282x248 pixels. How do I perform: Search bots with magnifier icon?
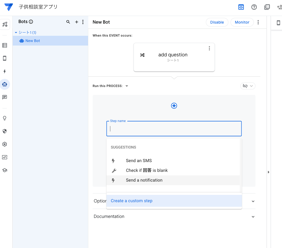point(68,22)
